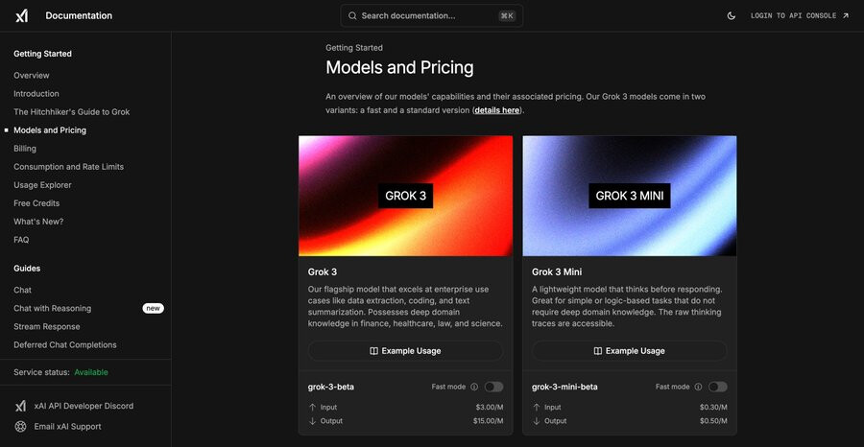Click the Email xAI Support lifebuoy icon
This screenshot has width=864, height=447.
[20, 427]
